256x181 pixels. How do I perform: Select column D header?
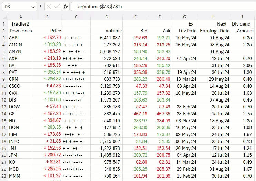pos(107,17)
